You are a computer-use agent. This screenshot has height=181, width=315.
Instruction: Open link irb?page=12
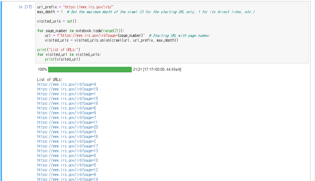68,170
